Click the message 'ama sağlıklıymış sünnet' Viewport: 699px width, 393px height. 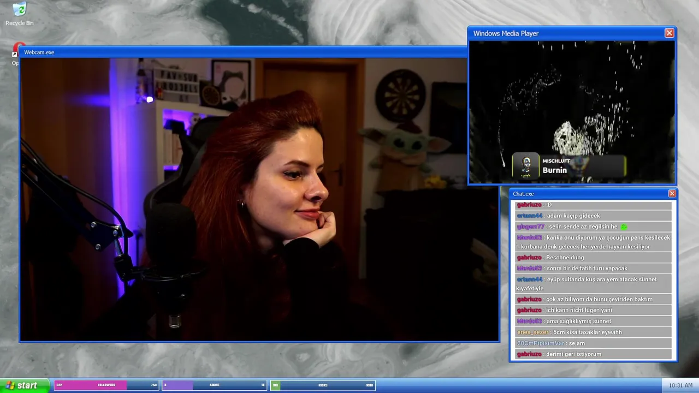(x=579, y=321)
